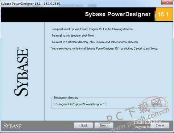
Task: Close the Sybase PowerDesigner installer window
Action: [x=167, y=3]
